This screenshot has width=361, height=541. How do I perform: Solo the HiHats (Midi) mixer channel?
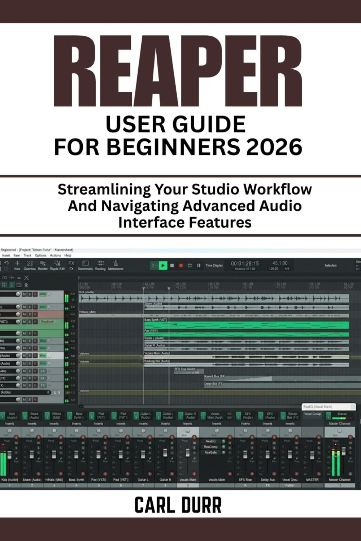pos(61,448)
